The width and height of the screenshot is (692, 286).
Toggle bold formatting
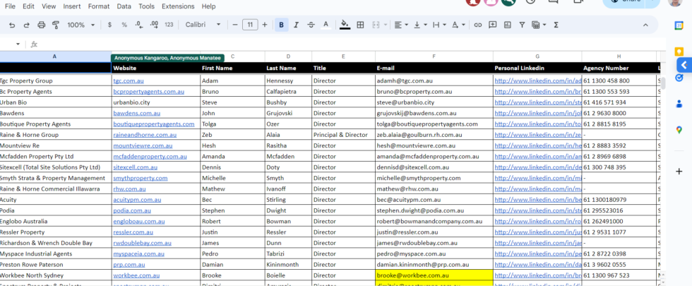(282, 25)
